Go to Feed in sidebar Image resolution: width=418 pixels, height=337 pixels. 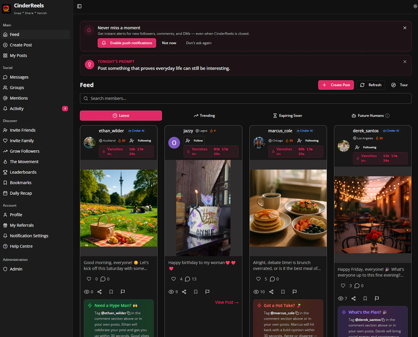click(36, 34)
